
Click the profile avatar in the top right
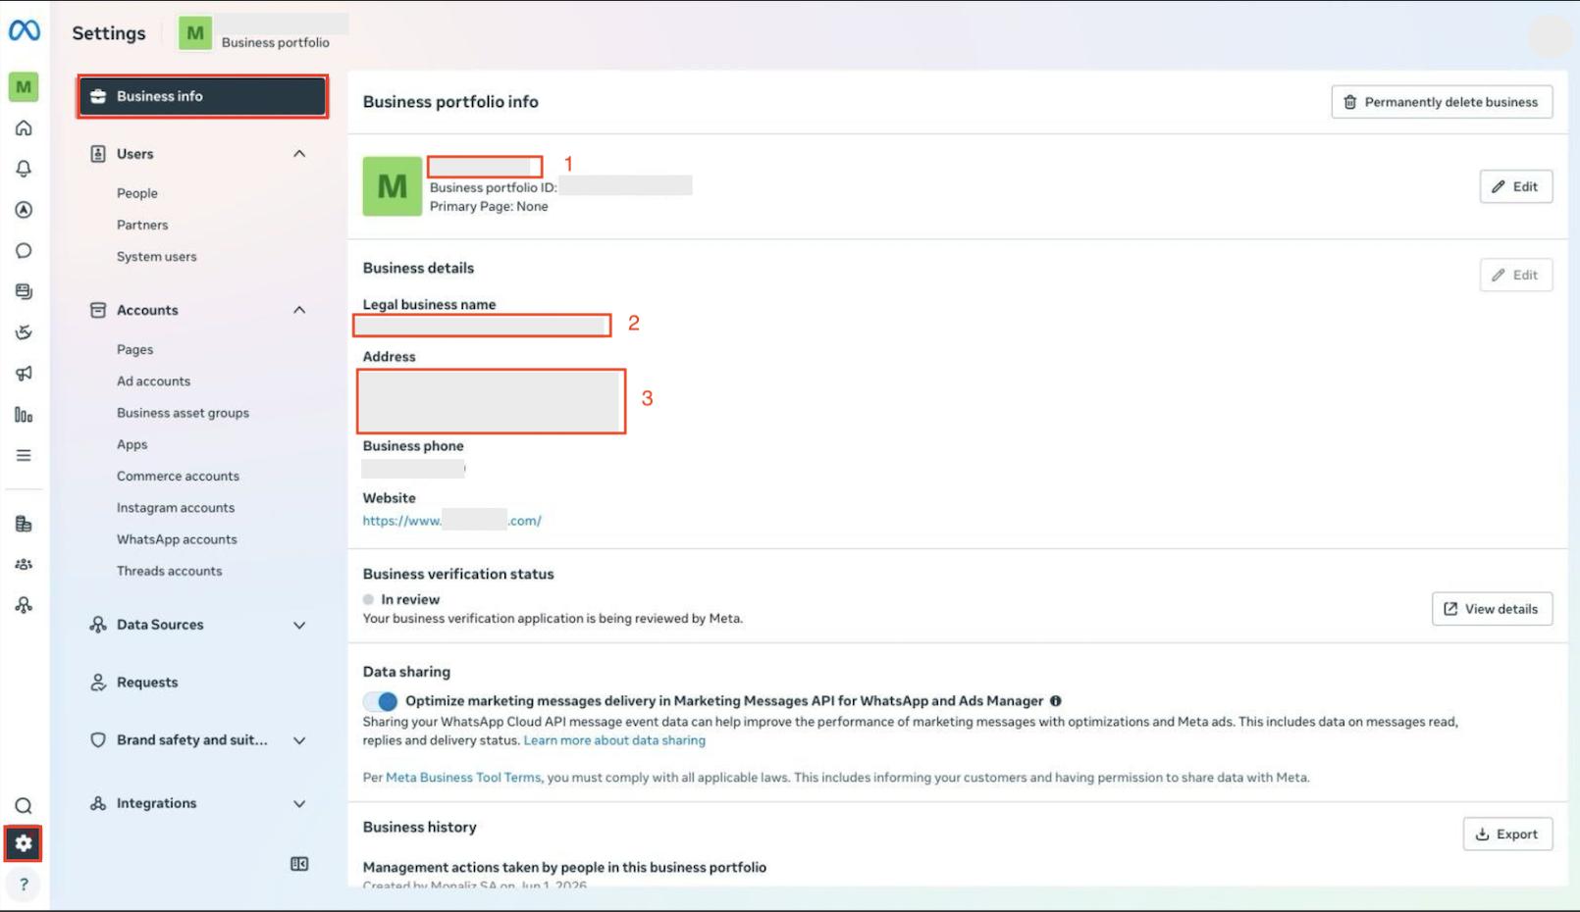click(x=1551, y=36)
